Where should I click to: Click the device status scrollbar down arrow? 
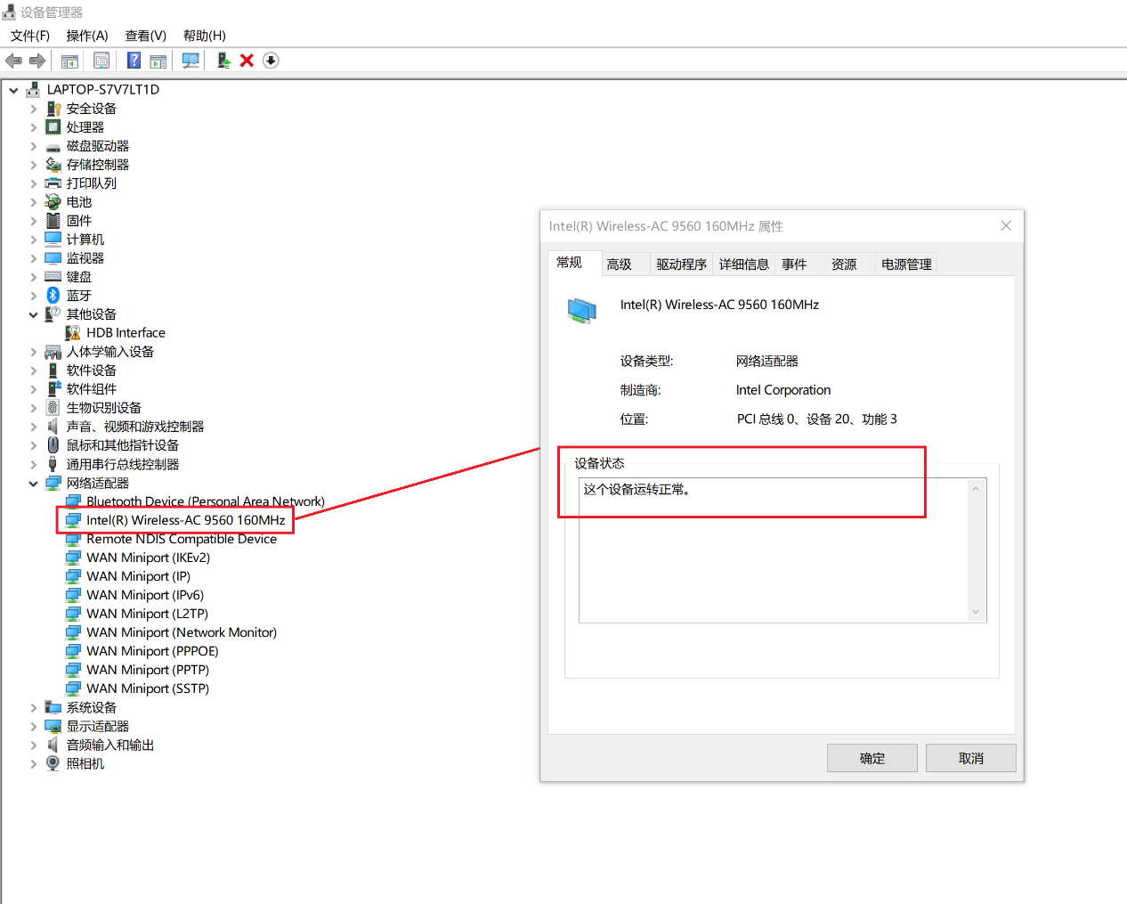976,612
